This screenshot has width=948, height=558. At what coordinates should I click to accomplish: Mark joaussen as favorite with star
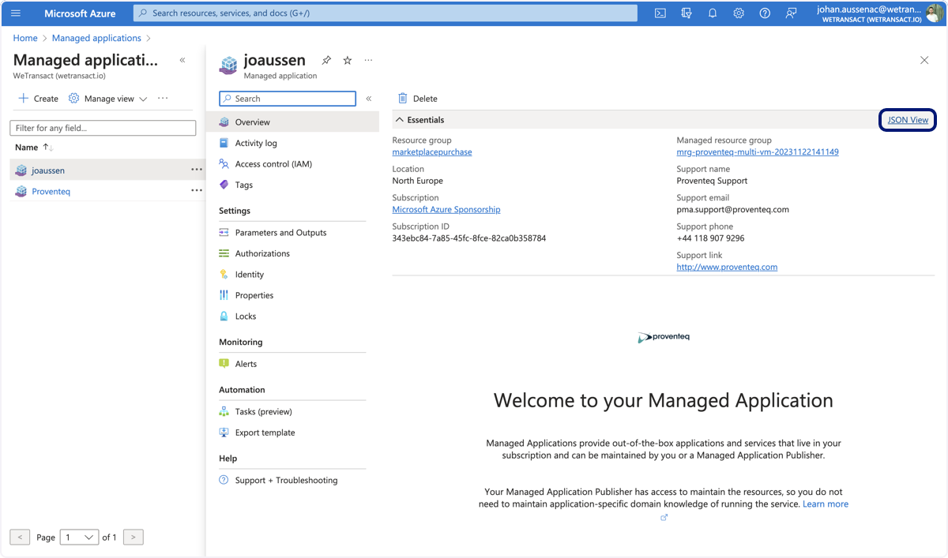click(x=348, y=61)
